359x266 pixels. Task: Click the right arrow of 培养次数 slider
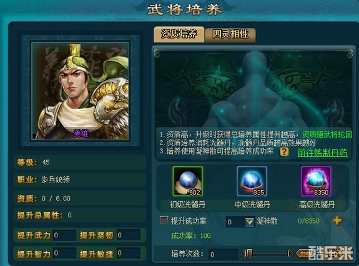point(290,254)
